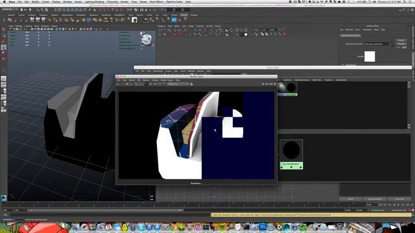Click the surfaceShader1 node in work area
Viewport: 415px width, 233px height.
(x=291, y=155)
